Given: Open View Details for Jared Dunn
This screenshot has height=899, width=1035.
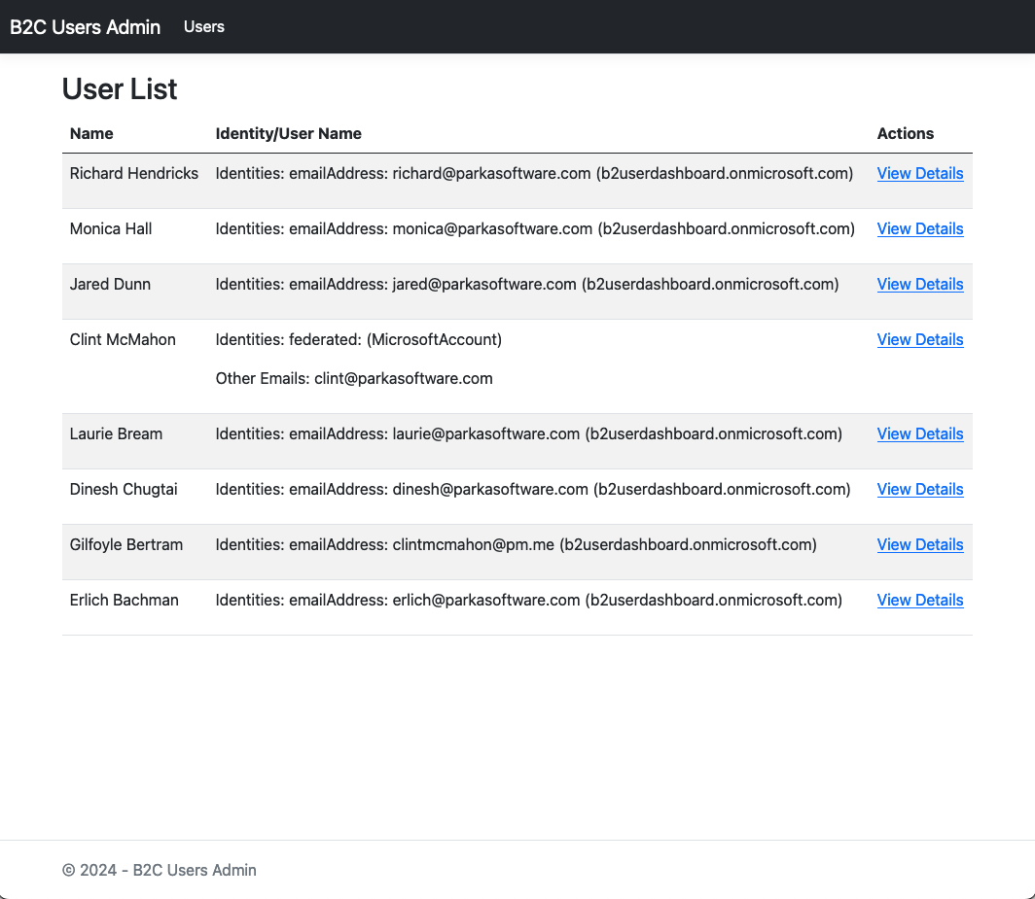Looking at the screenshot, I should click(920, 284).
